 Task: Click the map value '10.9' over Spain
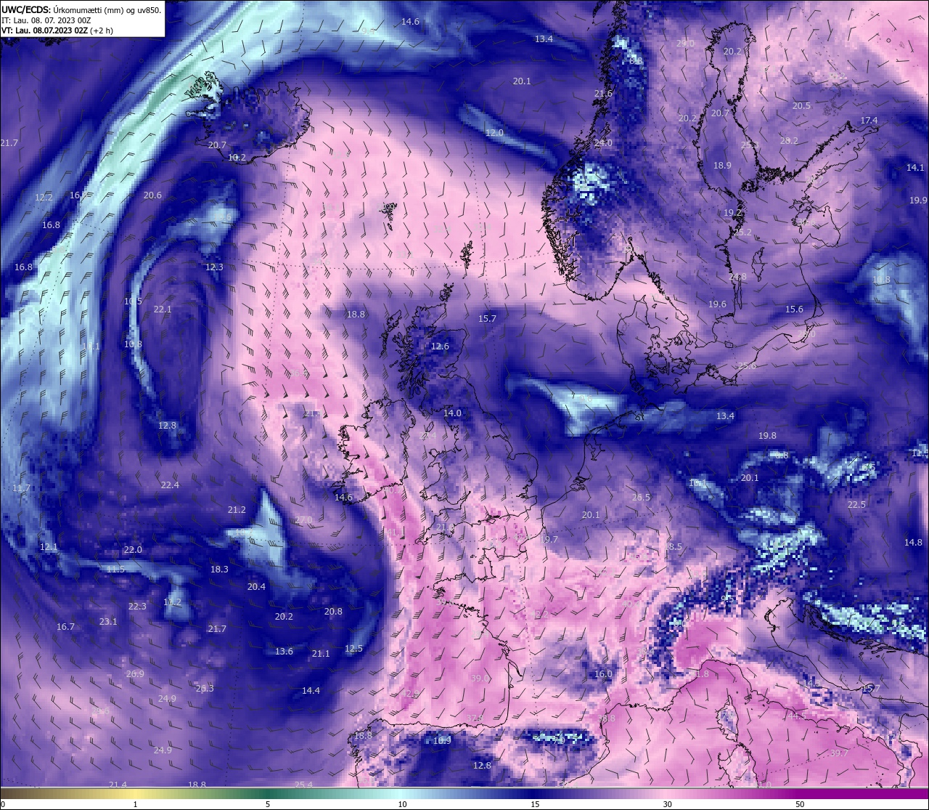point(442,741)
